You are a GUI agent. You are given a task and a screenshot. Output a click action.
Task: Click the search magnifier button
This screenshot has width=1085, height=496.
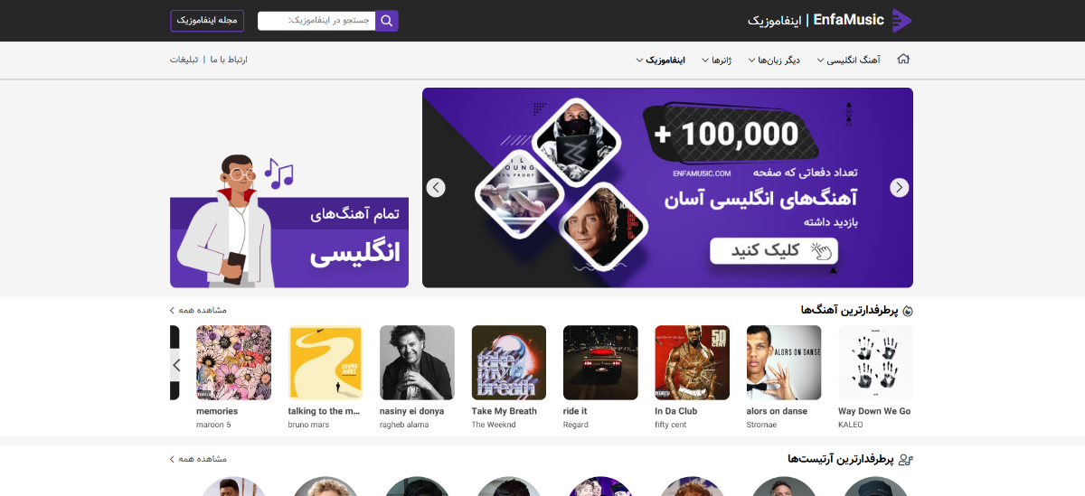click(387, 21)
